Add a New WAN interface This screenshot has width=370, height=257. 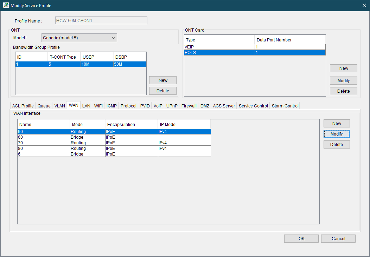(337, 124)
